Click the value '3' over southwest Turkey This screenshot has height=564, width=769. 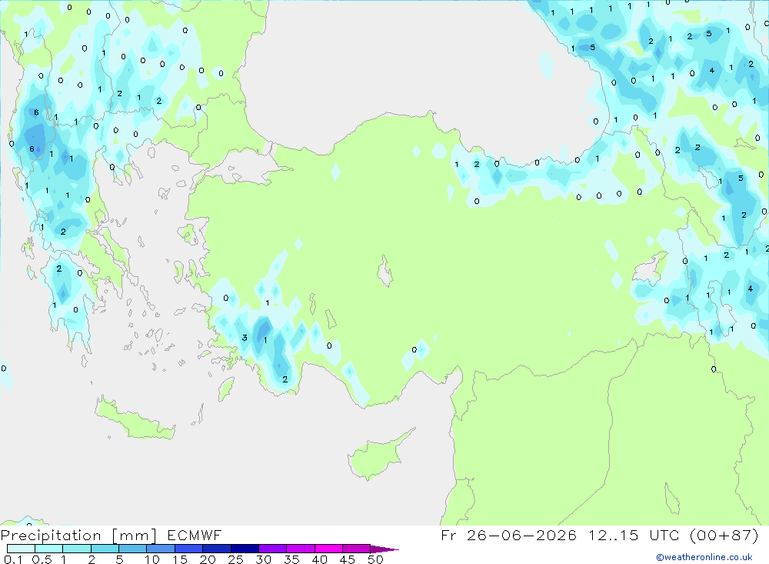coord(245,338)
